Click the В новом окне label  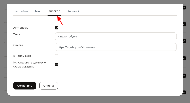(x=22, y=56)
